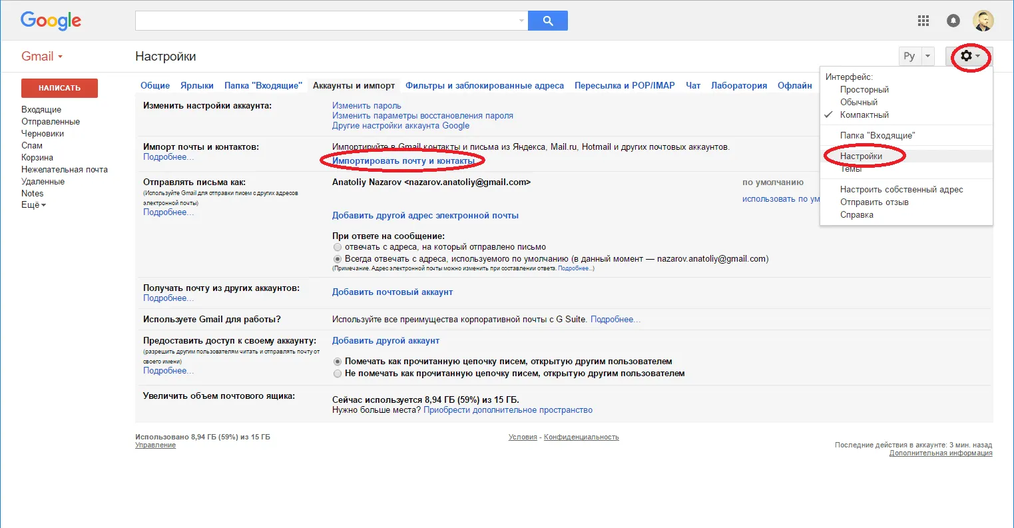Click Импортировать почту и контакты
Viewport: 1014px width, 528px height.
coord(403,160)
